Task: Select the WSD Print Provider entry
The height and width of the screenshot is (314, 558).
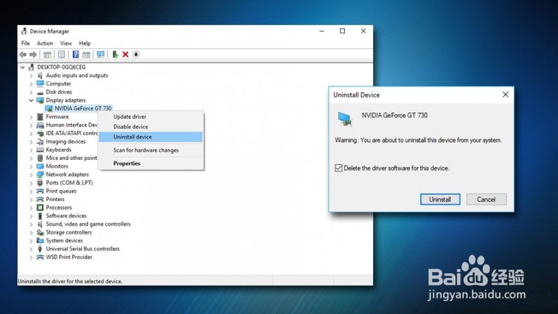Action: click(x=69, y=257)
